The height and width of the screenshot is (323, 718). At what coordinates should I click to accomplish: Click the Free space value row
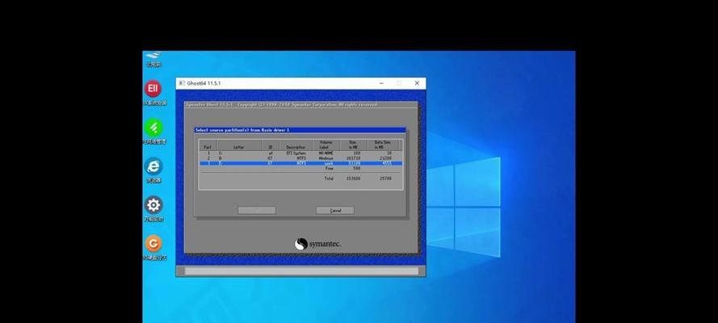point(300,168)
